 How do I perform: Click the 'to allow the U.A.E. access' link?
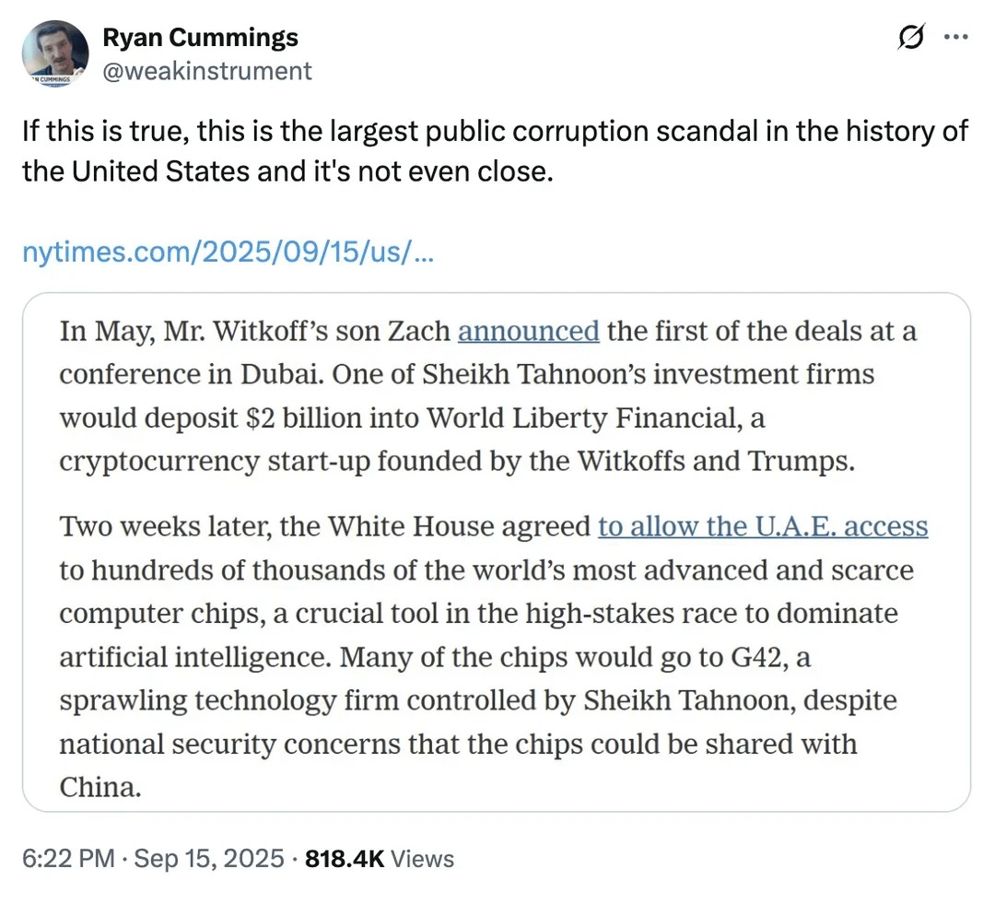(x=763, y=526)
